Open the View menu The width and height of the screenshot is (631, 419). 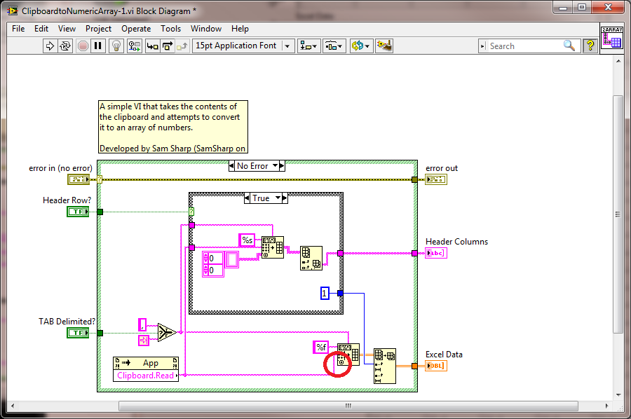pos(67,29)
